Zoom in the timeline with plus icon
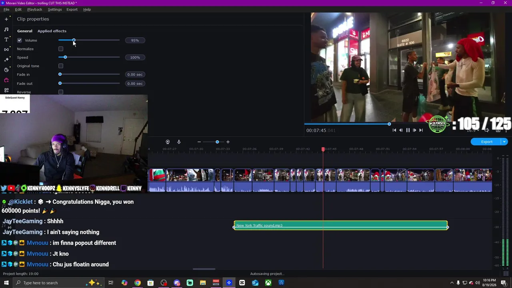Viewport: 512px width, 288px height. click(x=228, y=142)
